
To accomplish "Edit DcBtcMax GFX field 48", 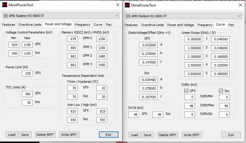I will point(190,106).
